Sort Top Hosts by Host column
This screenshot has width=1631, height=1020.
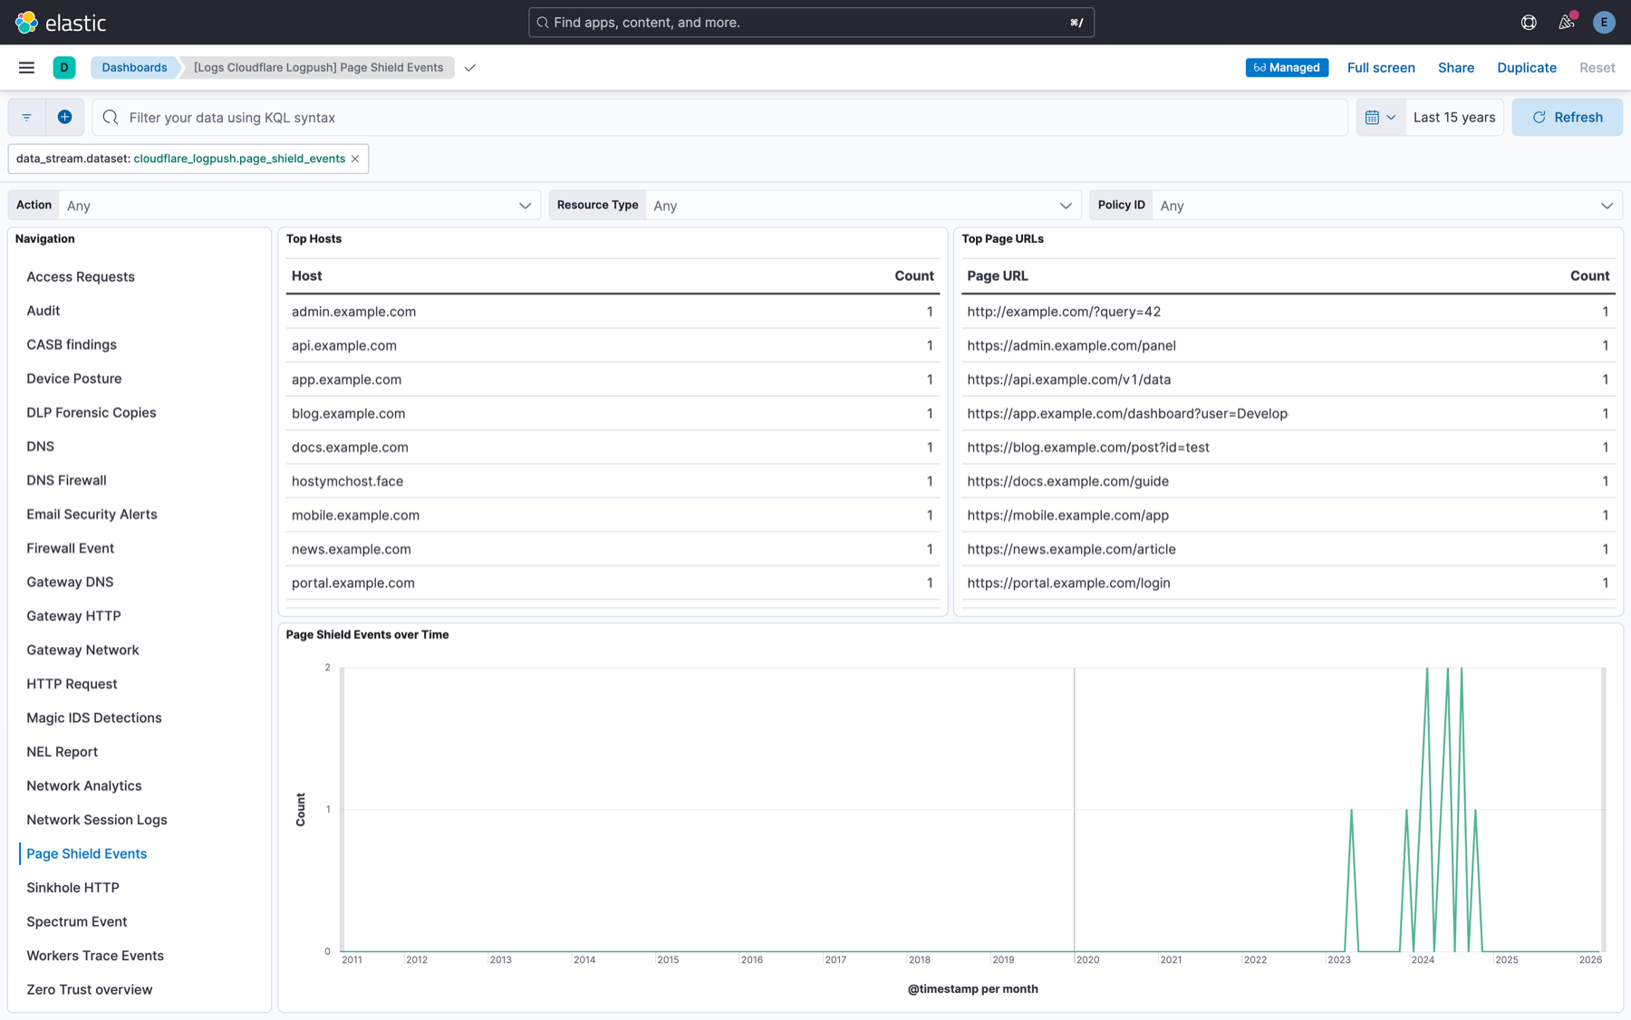point(307,276)
